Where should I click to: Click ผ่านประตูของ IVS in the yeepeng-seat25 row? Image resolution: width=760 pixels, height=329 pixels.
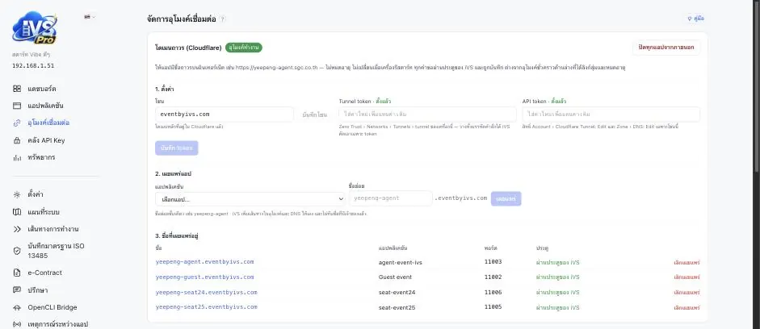(x=557, y=308)
